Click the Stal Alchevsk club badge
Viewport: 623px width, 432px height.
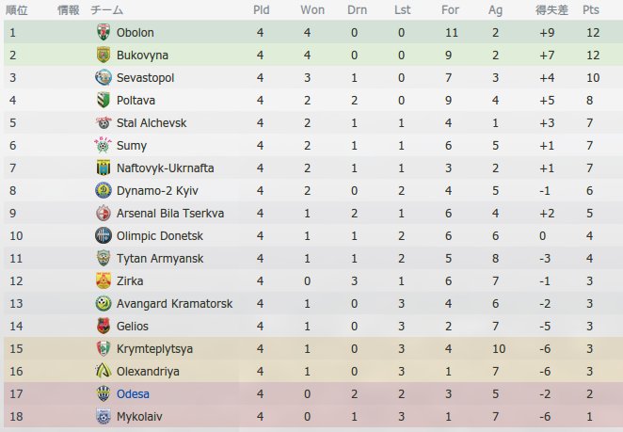coord(104,122)
